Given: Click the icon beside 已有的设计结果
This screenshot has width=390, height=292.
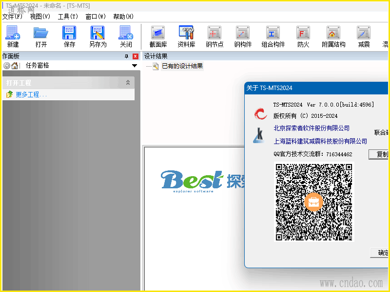Looking at the screenshot, I should tap(156, 66).
